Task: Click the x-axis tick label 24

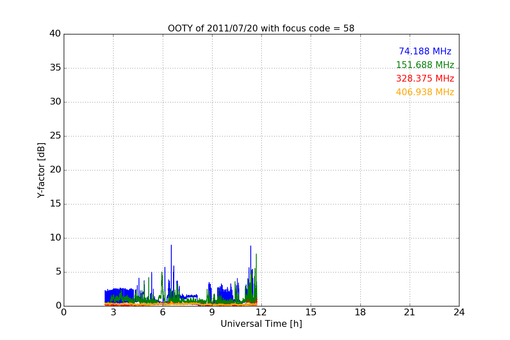Action: tap(459, 312)
